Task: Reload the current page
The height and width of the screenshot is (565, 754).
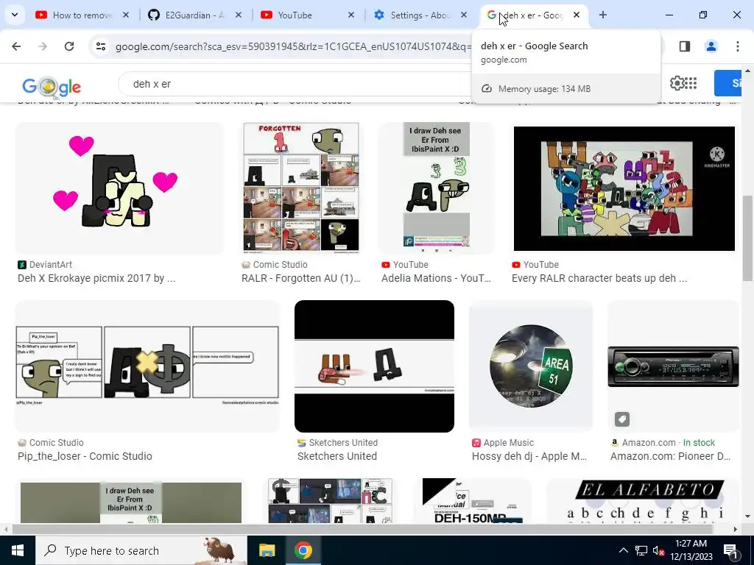Action: tap(69, 46)
